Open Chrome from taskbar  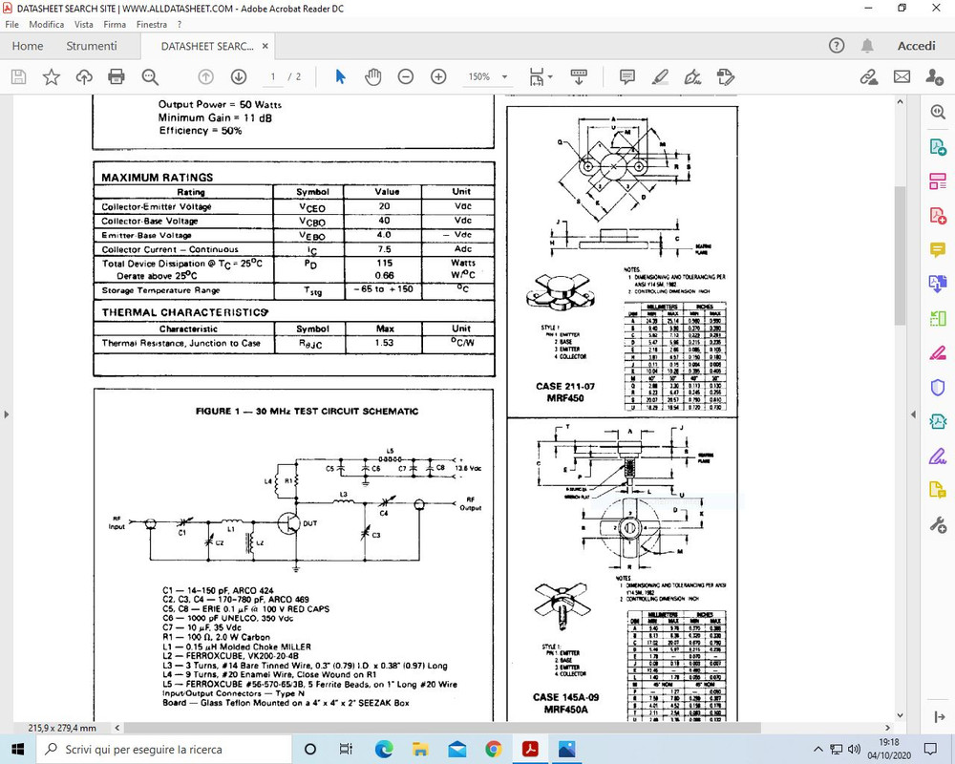(494, 749)
